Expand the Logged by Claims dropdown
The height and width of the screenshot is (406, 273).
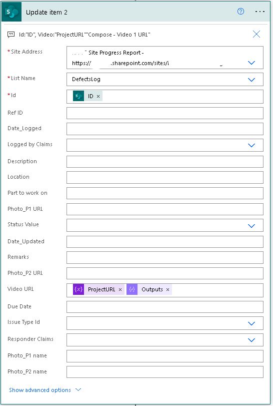point(251,146)
